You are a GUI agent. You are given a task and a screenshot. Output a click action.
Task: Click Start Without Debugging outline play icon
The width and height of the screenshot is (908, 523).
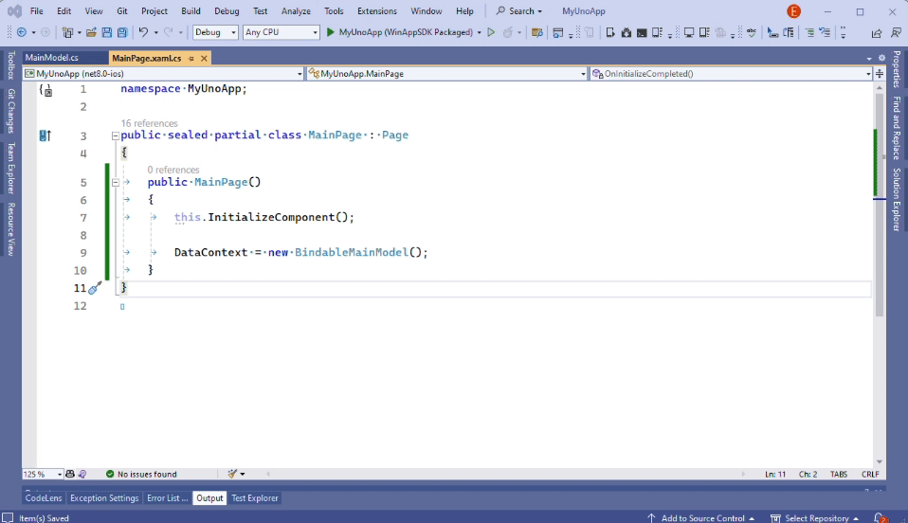tap(491, 32)
